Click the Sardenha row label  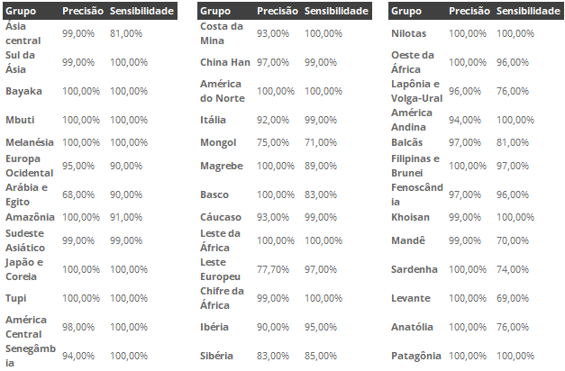(x=415, y=269)
